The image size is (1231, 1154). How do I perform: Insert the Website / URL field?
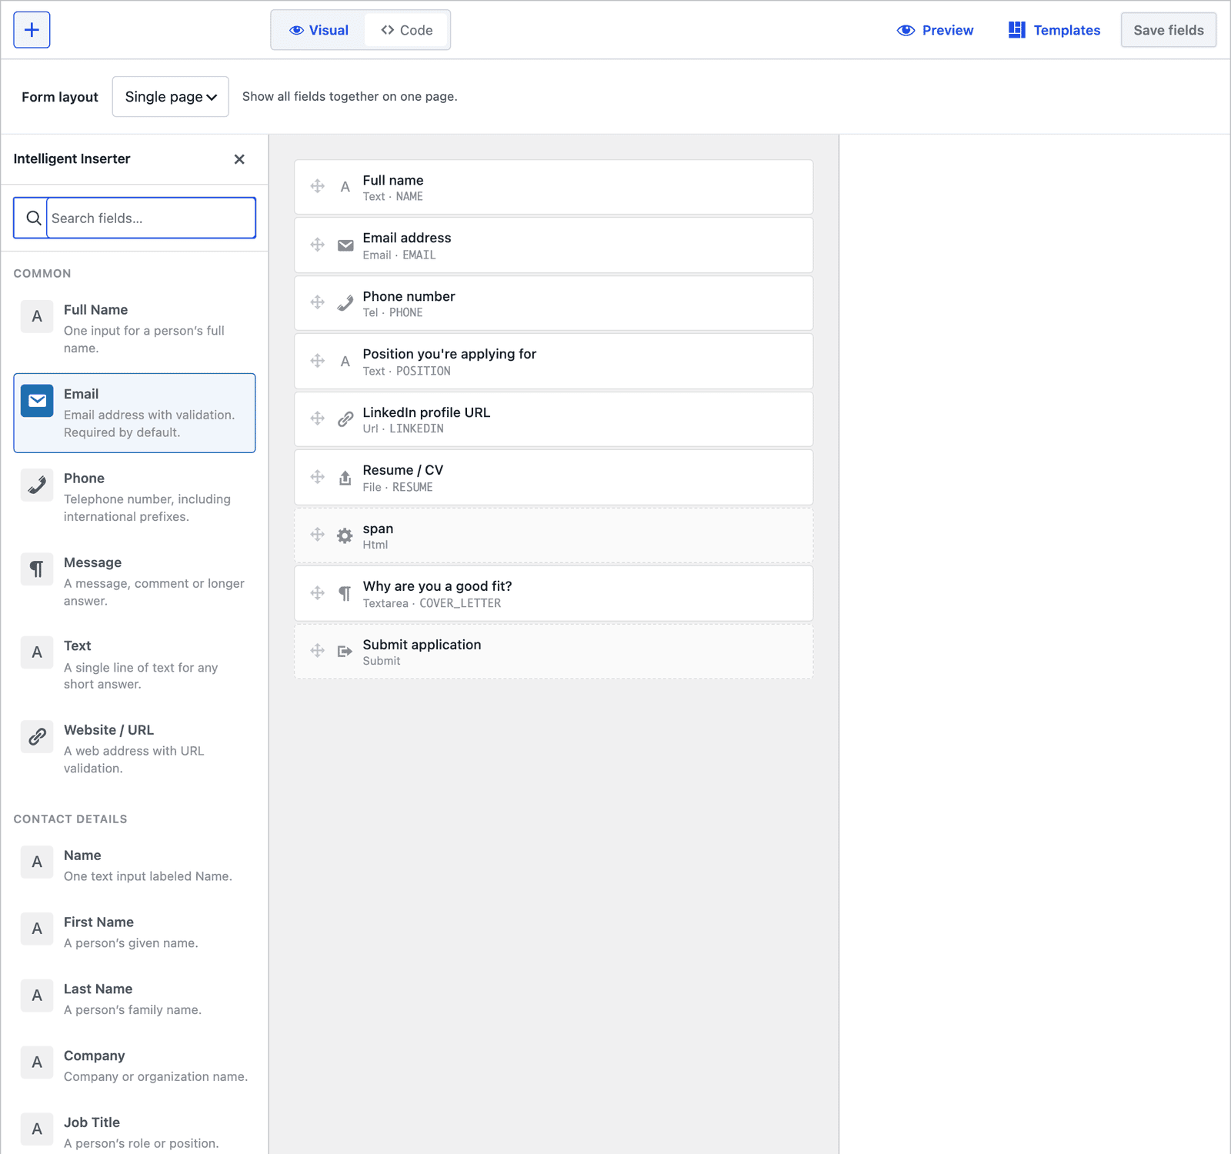click(x=135, y=749)
